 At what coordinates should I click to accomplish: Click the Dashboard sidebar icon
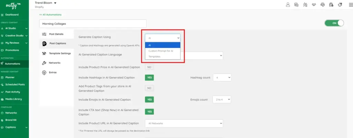[x=2, y=15]
